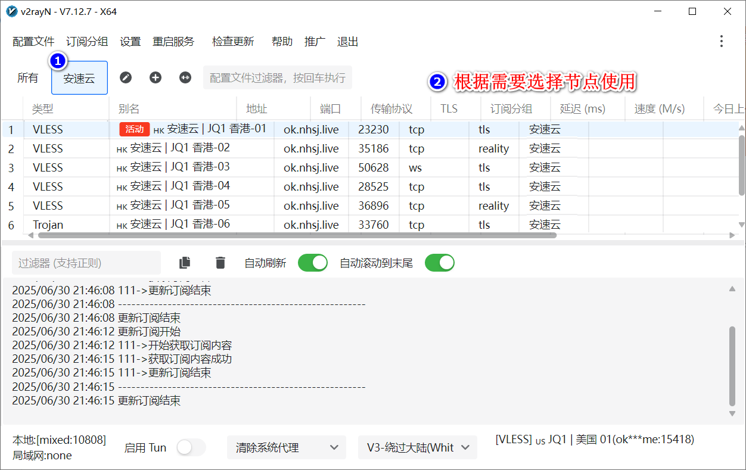Viewport: 746px width, 470px height.
Task: Click the add subscription plus icon
Action: [x=156, y=77]
